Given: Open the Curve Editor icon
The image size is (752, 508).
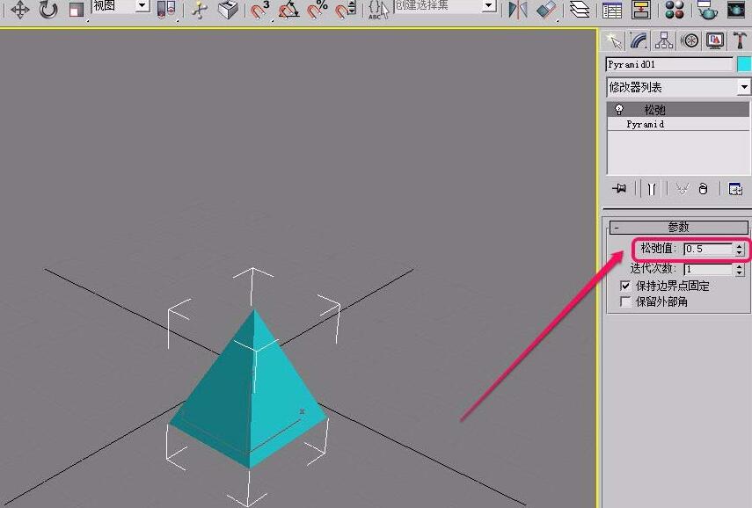Looking at the screenshot, I should (x=612, y=9).
